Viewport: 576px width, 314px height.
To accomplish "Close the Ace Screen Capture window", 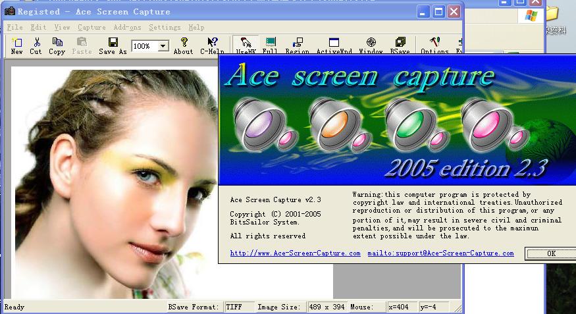I will pyautogui.click(x=454, y=12).
